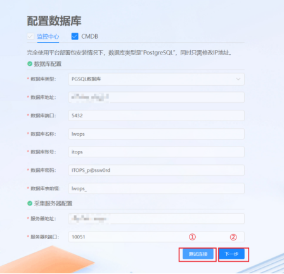Click the 下一步 button
This screenshot has width=284, height=274.
click(231, 254)
